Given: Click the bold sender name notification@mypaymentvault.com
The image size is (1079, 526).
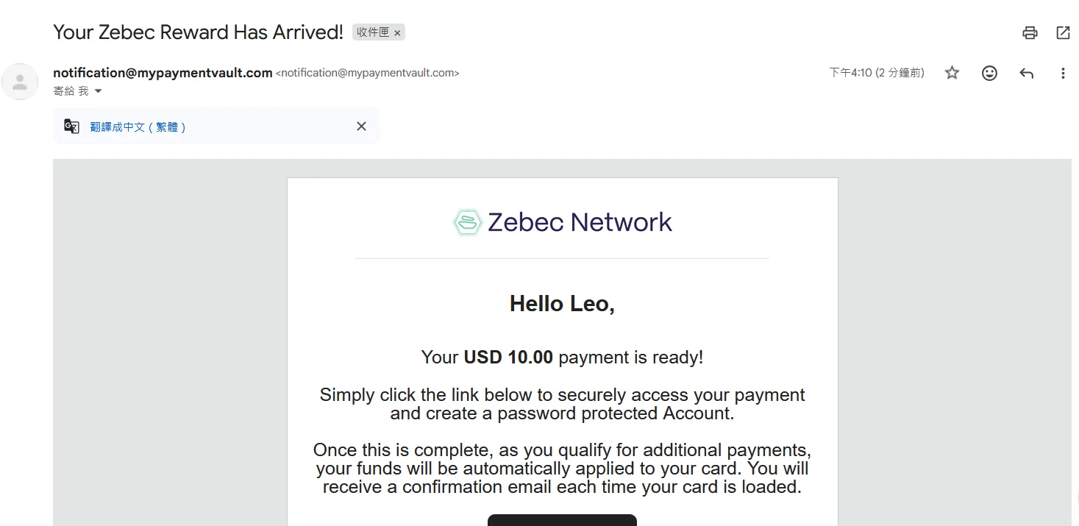Looking at the screenshot, I should pyautogui.click(x=163, y=73).
